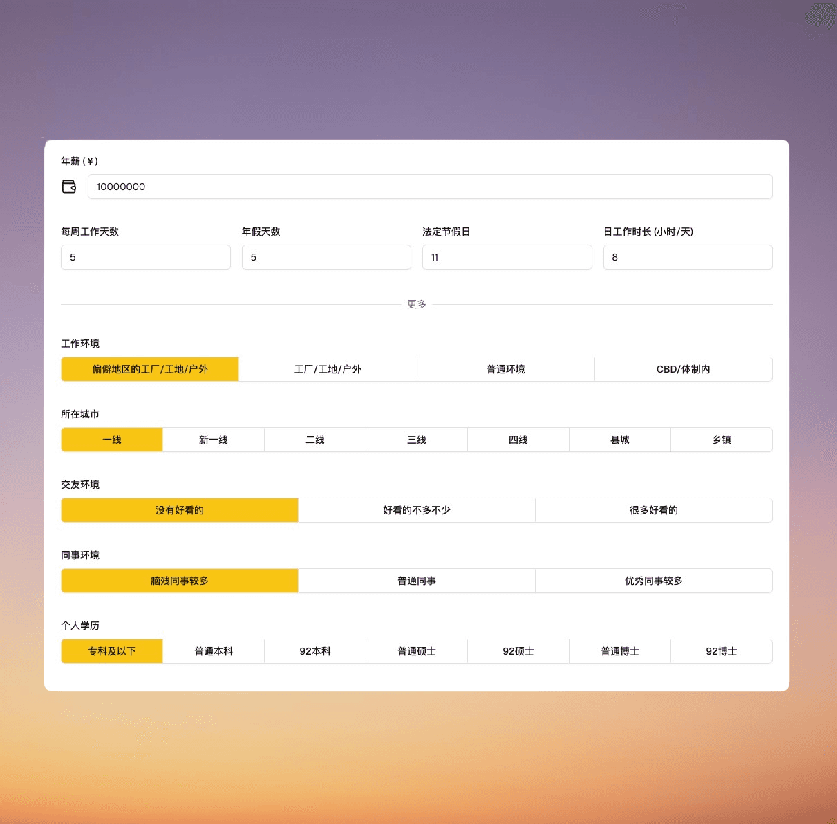This screenshot has width=837, height=824.
Task: Pick 新一线 as the city tier
Action: click(214, 440)
